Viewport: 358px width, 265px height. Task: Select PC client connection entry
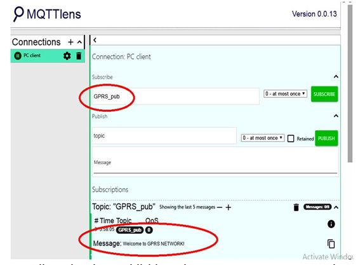coord(48,56)
